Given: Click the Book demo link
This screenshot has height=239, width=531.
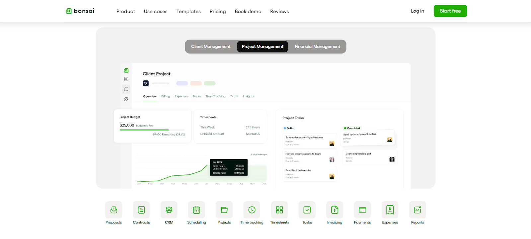Looking at the screenshot, I should 248,12.
